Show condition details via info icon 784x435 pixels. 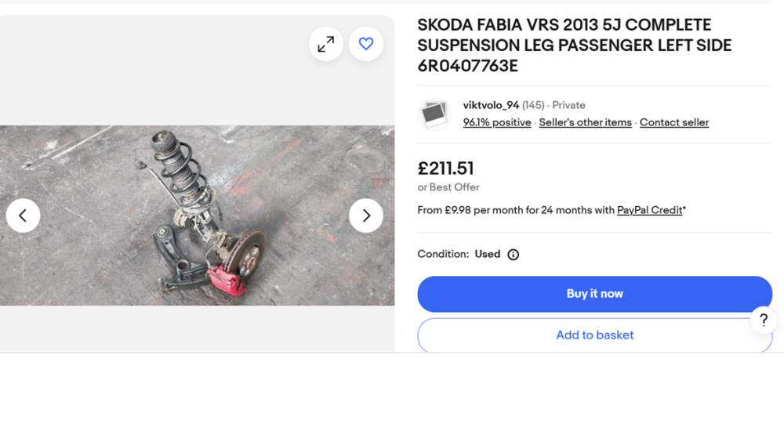click(x=514, y=255)
